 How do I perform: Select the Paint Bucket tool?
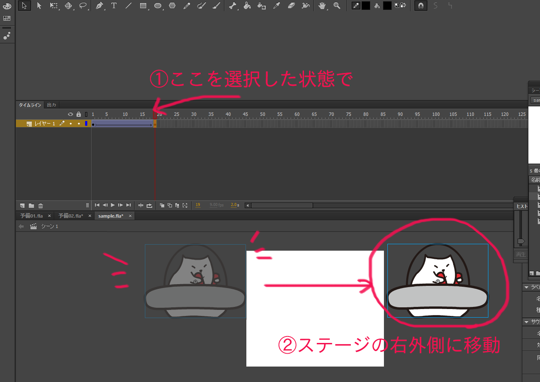click(x=247, y=6)
